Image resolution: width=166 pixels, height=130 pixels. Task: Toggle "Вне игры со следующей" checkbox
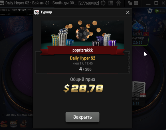coord(3,115)
